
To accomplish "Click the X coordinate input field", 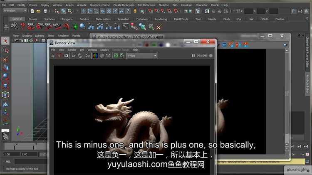I will [248, 11].
